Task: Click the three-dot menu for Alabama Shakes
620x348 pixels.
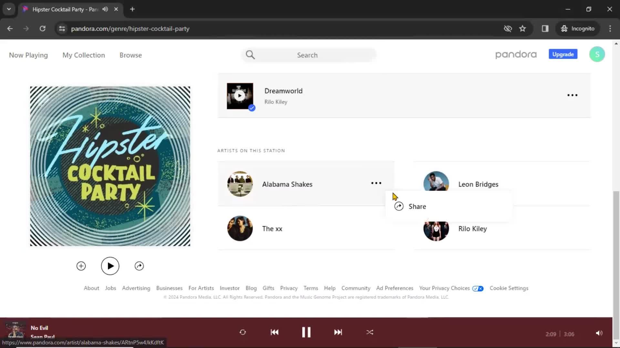Action: point(376,184)
